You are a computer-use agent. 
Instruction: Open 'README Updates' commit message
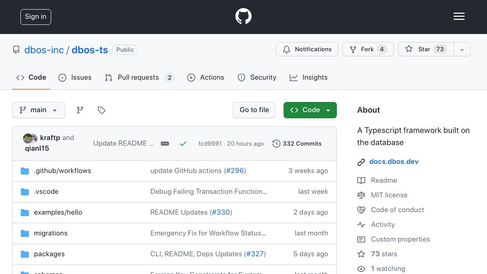179,212
